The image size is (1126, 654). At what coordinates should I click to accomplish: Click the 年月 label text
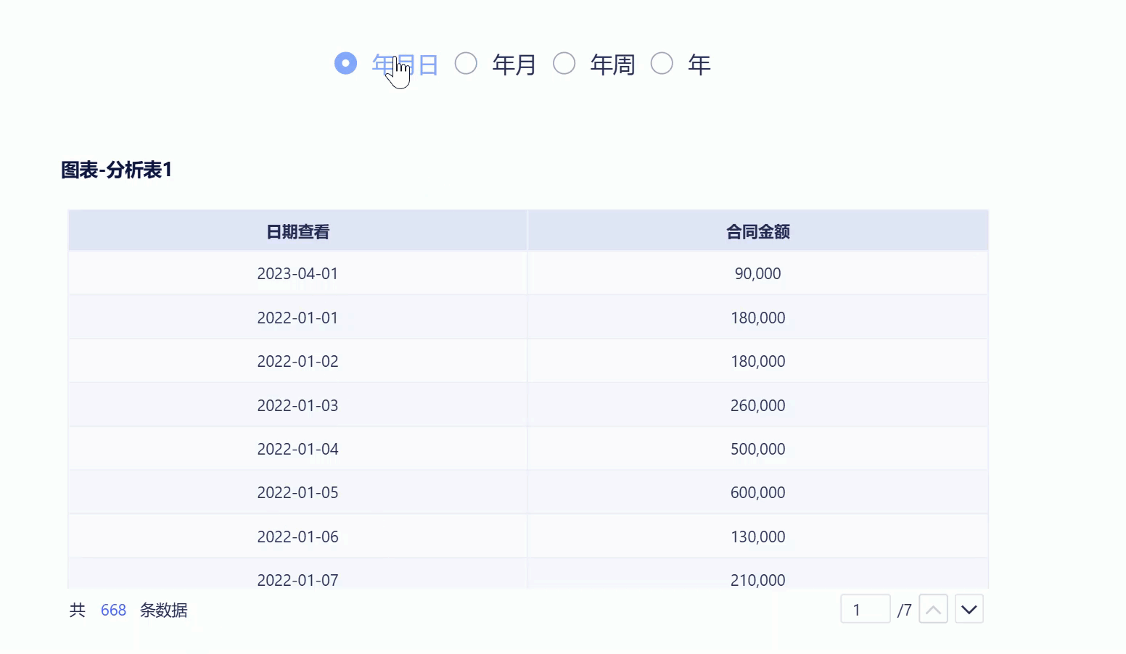click(514, 65)
